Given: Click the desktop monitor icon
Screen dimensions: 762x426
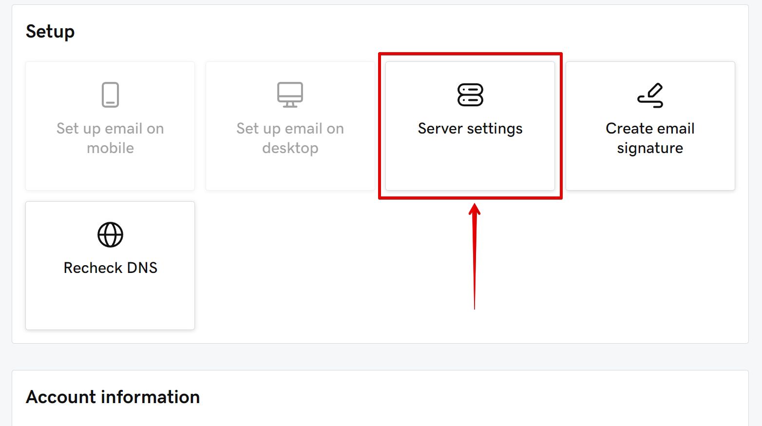Looking at the screenshot, I should [x=290, y=95].
